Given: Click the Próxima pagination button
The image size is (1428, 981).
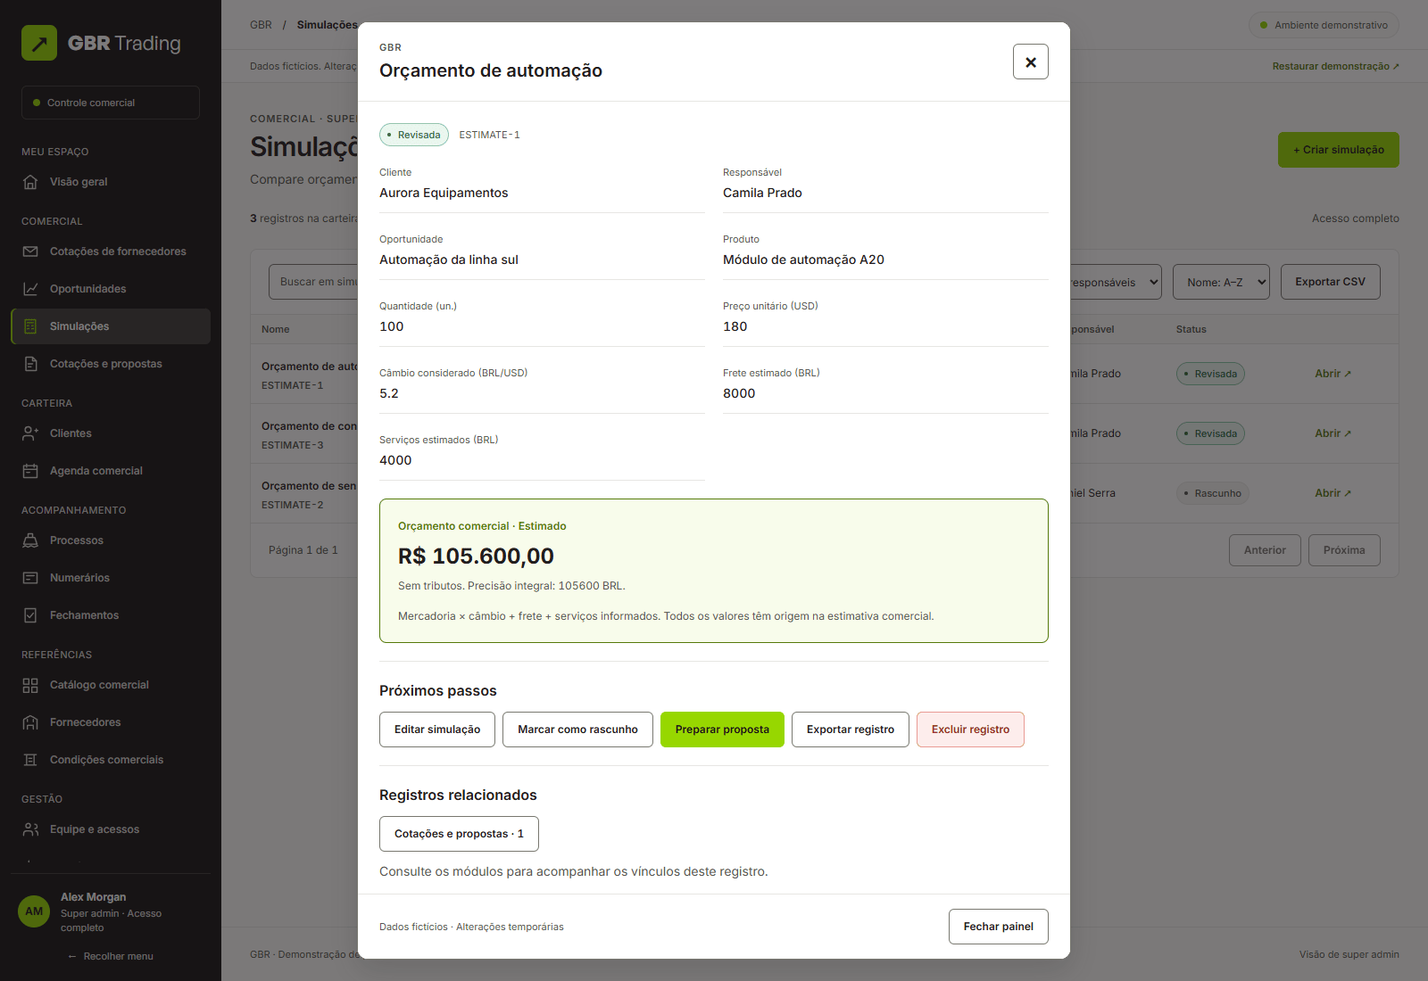Looking at the screenshot, I should (x=1344, y=550).
